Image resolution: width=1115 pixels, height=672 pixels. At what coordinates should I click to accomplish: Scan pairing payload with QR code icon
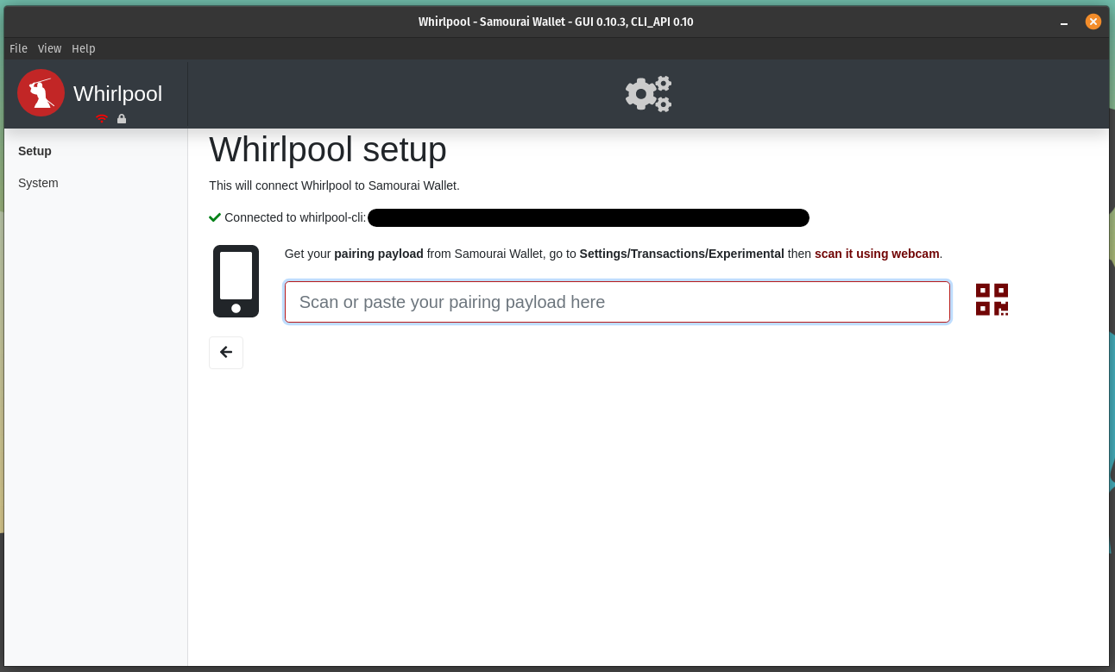[x=992, y=299]
